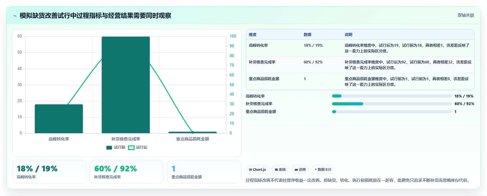Click the 高峰转化率 progress bar
The height and width of the screenshot is (196, 487).
click(392, 96)
